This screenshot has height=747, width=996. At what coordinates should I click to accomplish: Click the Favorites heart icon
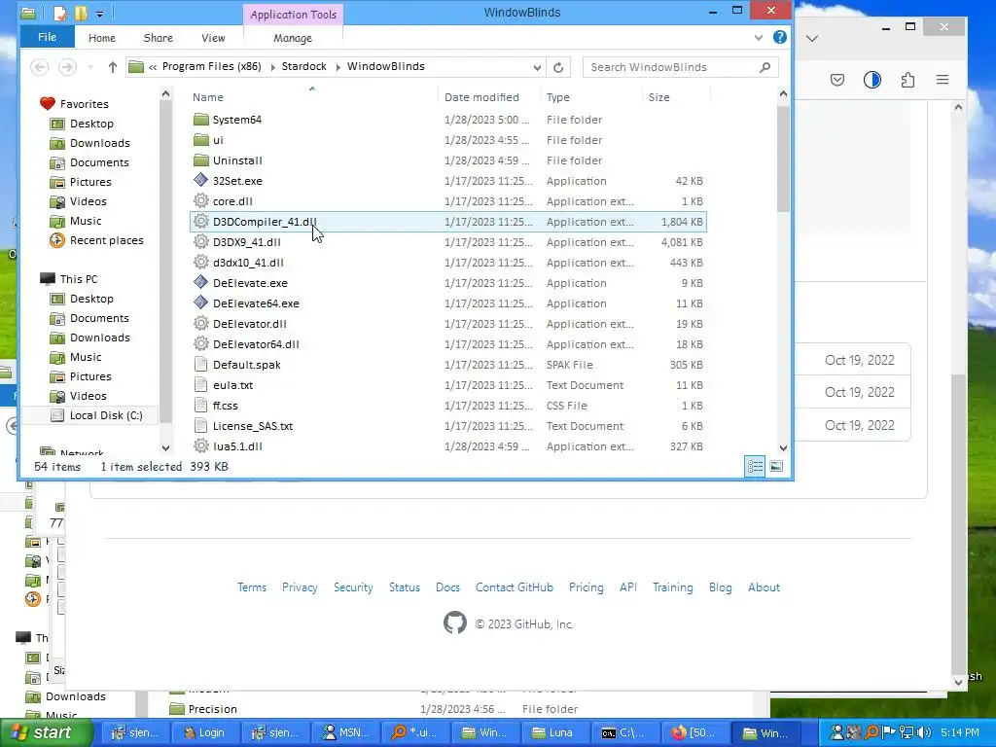point(47,103)
